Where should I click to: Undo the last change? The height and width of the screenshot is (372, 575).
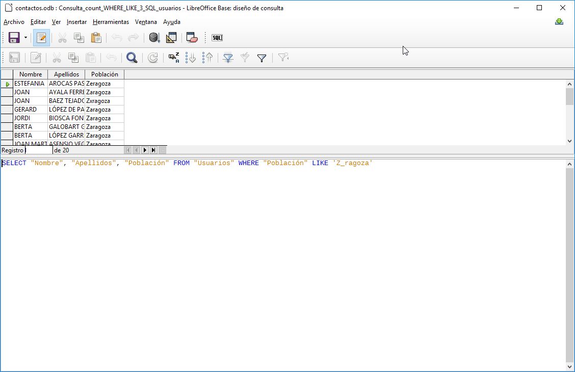(116, 37)
